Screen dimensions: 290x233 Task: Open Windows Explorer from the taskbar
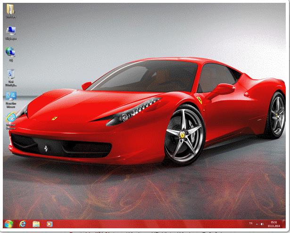[36, 224]
